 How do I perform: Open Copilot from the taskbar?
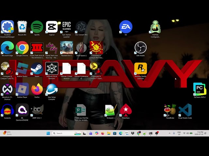pyautogui.click(x=97, y=133)
